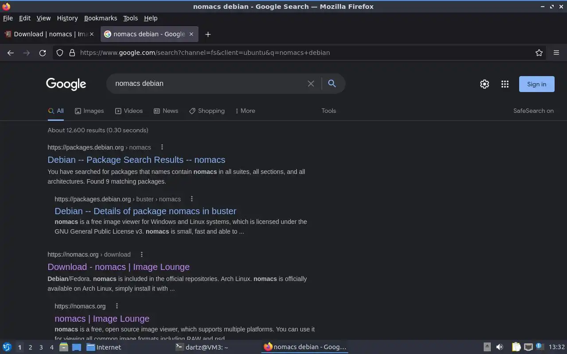Open the Help menu
Screen dimensions: 567x354
151,18
